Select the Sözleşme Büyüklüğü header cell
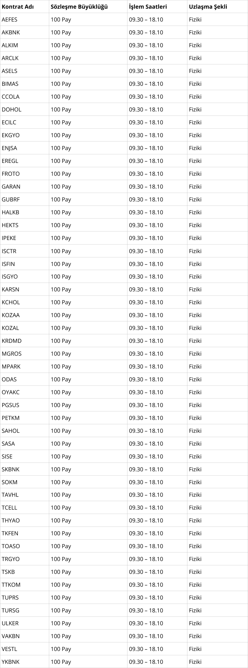The height and width of the screenshot is (668, 248). (88, 7)
